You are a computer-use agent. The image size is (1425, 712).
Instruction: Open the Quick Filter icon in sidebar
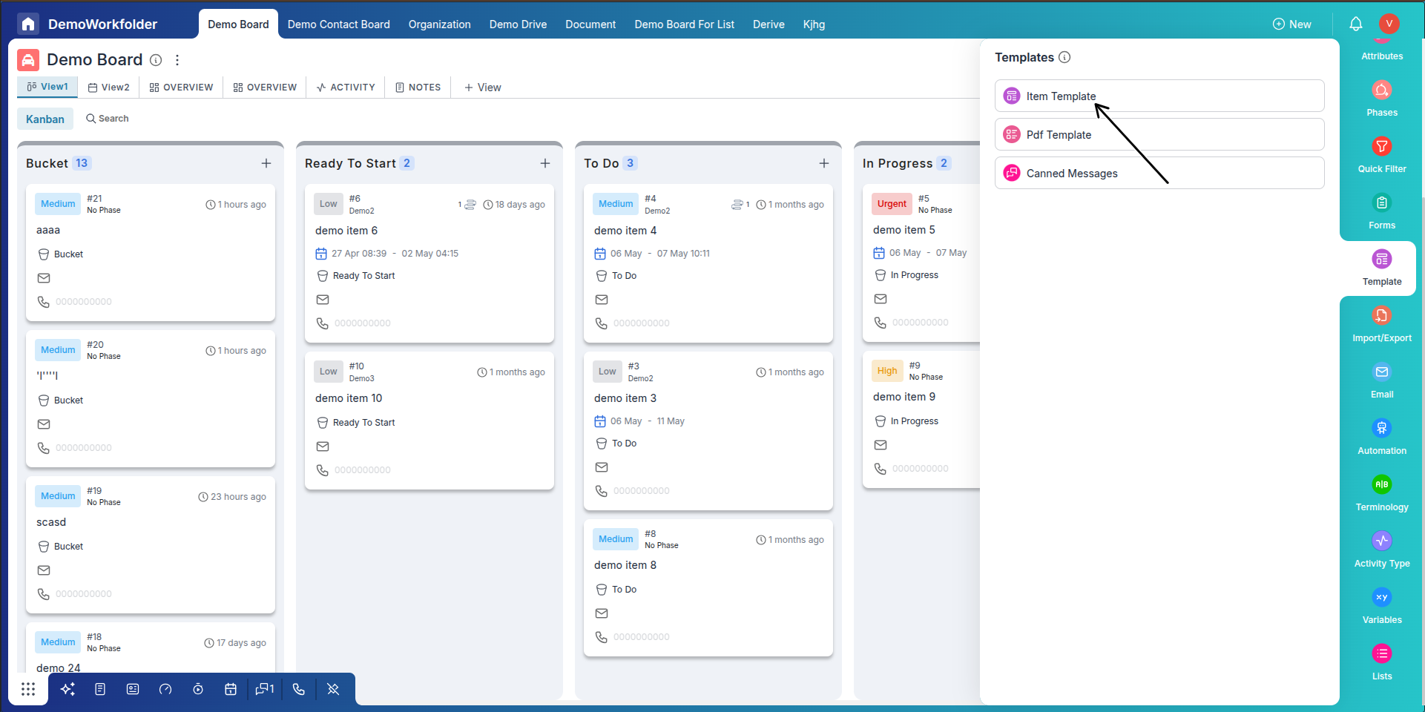pos(1381,147)
